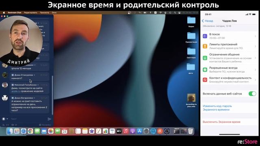260x146 pixels.
Task: Open Apple TV app in Dock
Action: coord(119,131)
